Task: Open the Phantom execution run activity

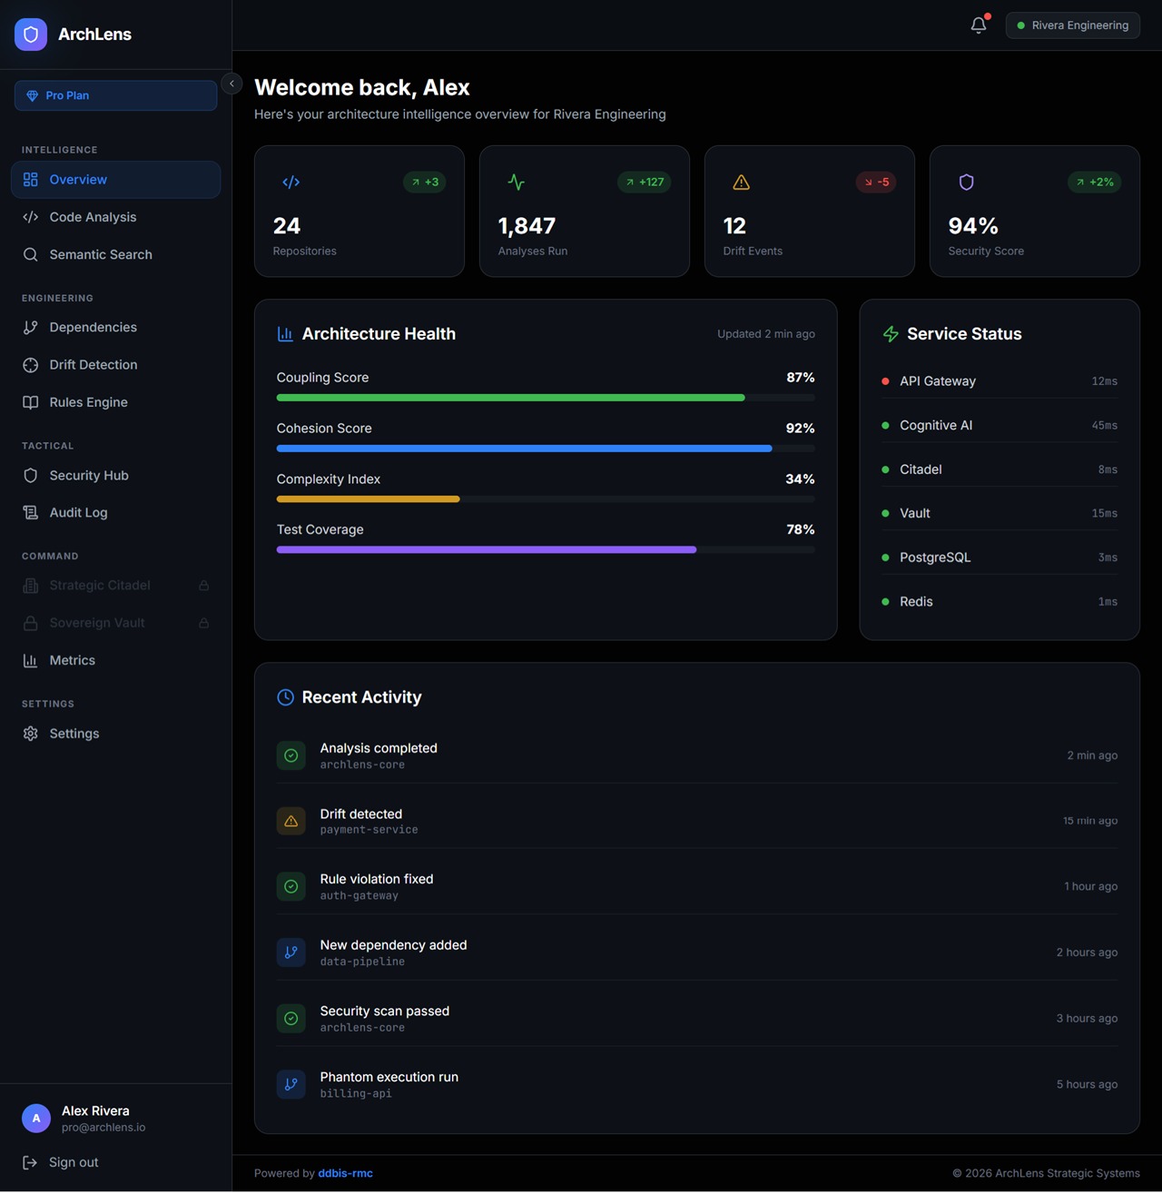Action: 697,1084
